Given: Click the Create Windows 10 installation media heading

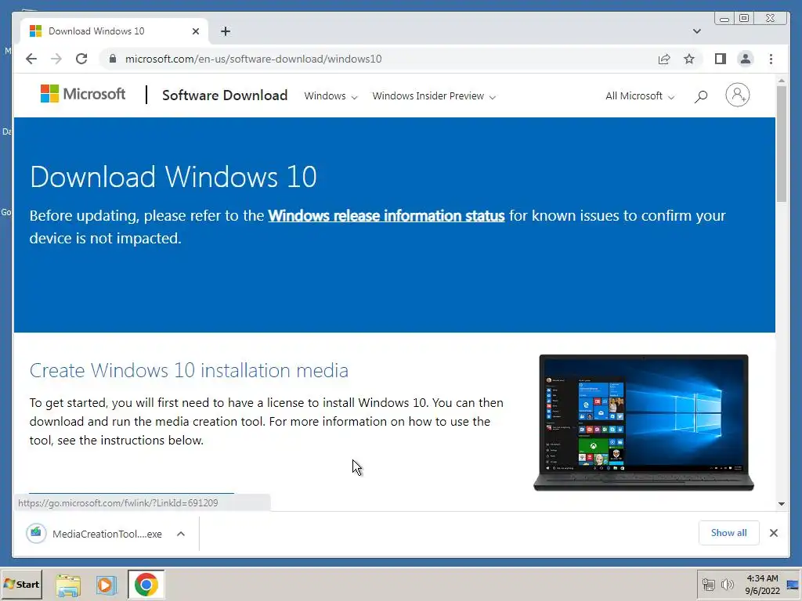Looking at the screenshot, I should (x=189, y=370).
